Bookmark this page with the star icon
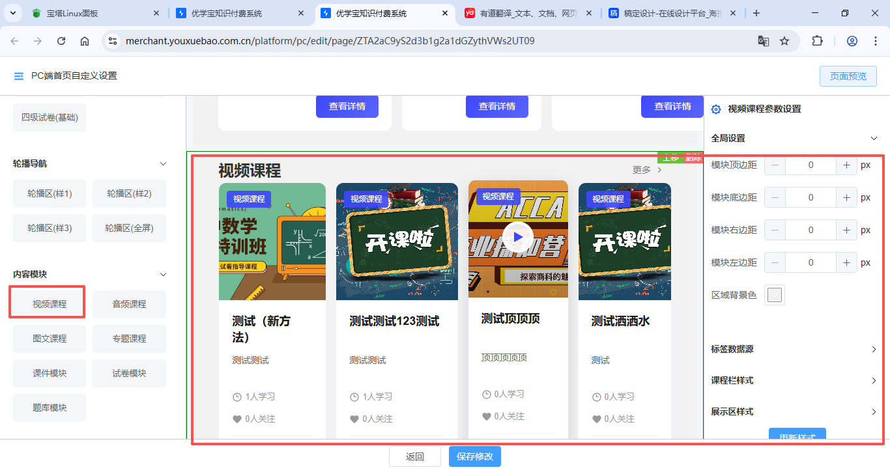The image size is (890, 474). [784, 41]
